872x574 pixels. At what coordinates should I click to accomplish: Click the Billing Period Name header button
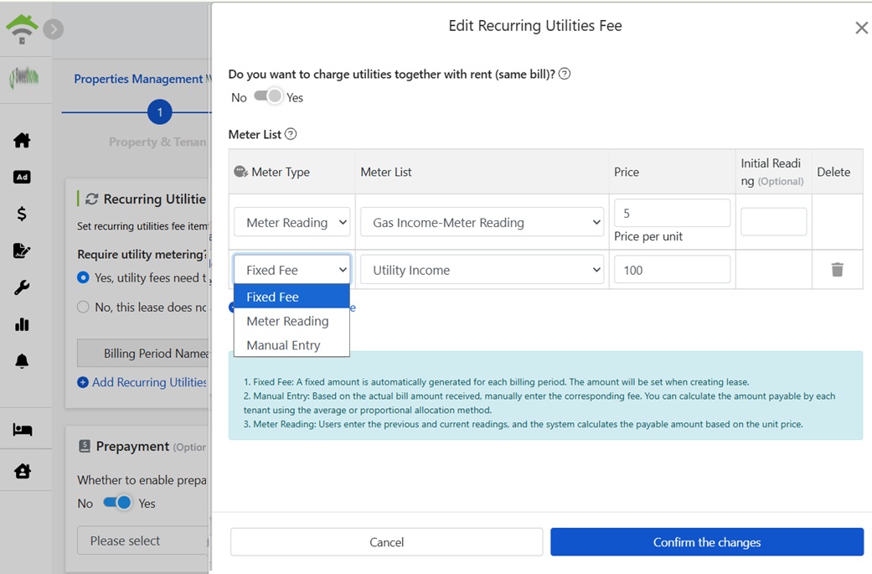coord(143,353)
